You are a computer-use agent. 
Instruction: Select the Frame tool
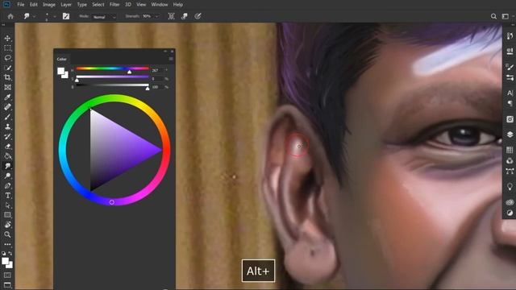pos(7,88)
